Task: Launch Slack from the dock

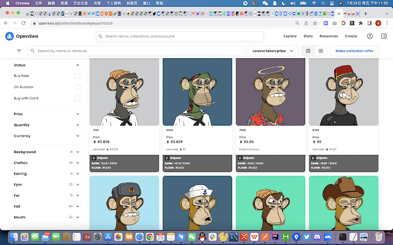Action: pos(212,236)
